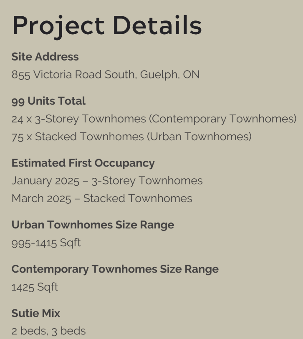Click the Sutie Mix heading

(36, 313)
